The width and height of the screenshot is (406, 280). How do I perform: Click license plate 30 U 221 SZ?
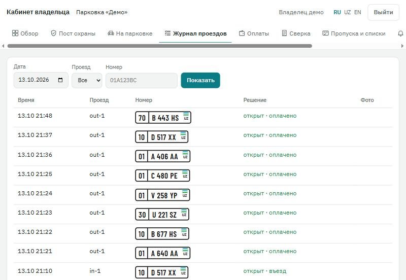(x=162, y=214)
